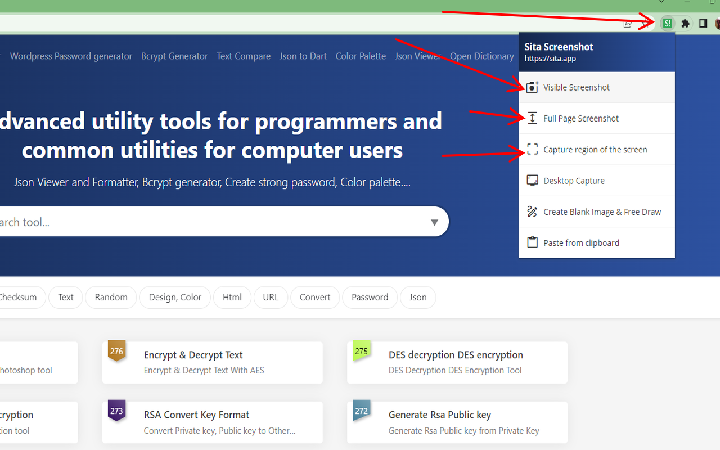
Task: Click the Create Blank Image draw icon
Action: click(x=532, y=212)
